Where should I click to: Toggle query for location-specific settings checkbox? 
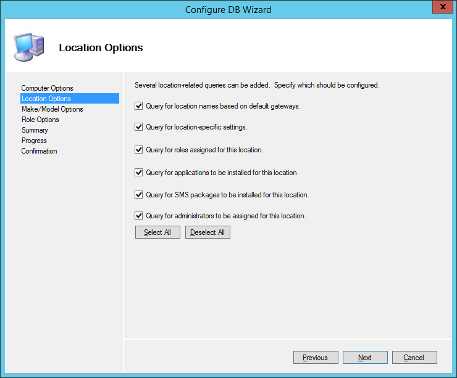click(x=139, y=127)
